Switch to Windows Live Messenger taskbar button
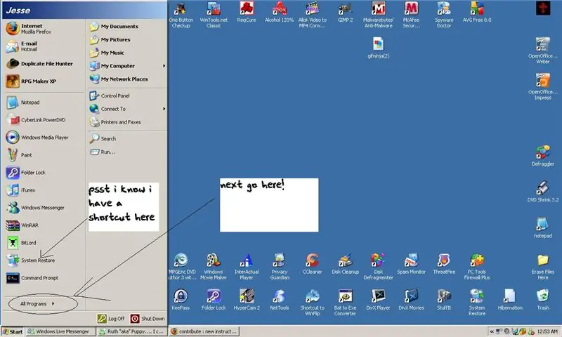562x337 pixels. 60,331
